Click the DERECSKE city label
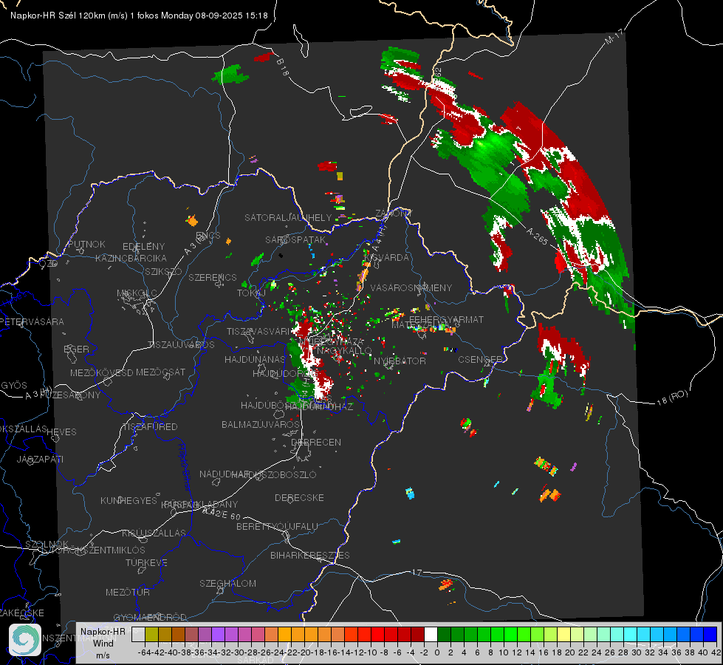Viewport: 723px width, 665px height. 299,497
